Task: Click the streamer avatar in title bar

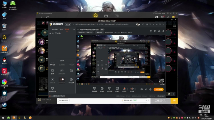Action: (x=138, y=24)
